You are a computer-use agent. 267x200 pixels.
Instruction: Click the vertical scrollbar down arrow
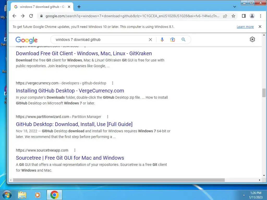click(264, 176)
